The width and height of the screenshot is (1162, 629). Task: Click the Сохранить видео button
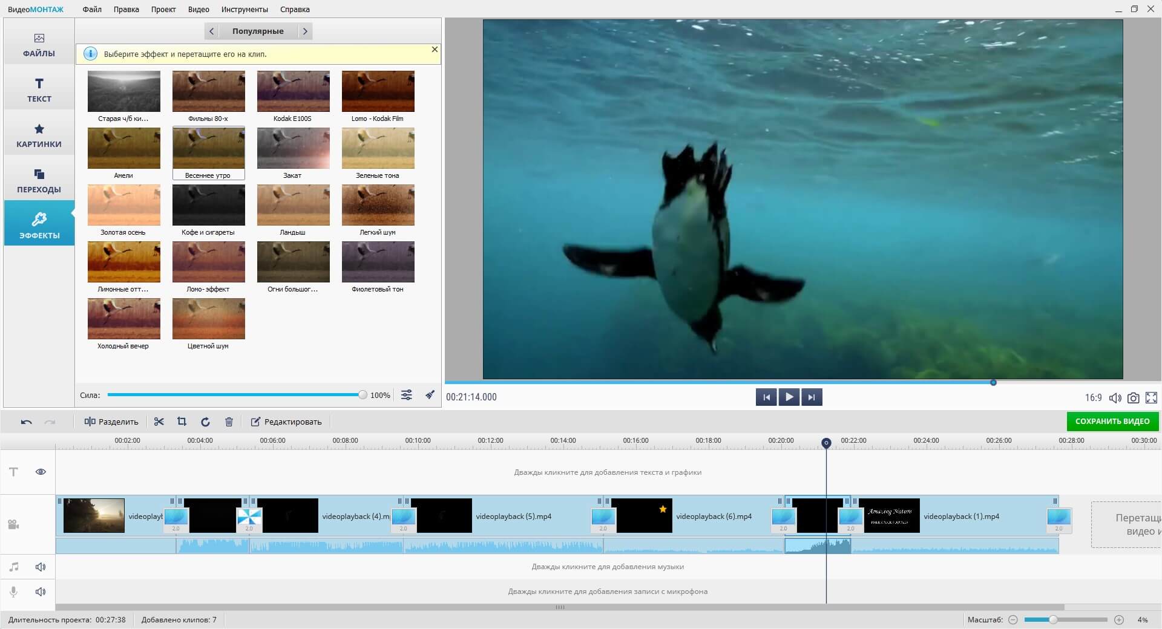click(1112, 421)
